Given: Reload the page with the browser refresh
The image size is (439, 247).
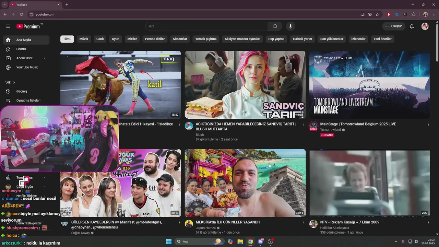Looking at the screenshot, I should click(21, 14).
